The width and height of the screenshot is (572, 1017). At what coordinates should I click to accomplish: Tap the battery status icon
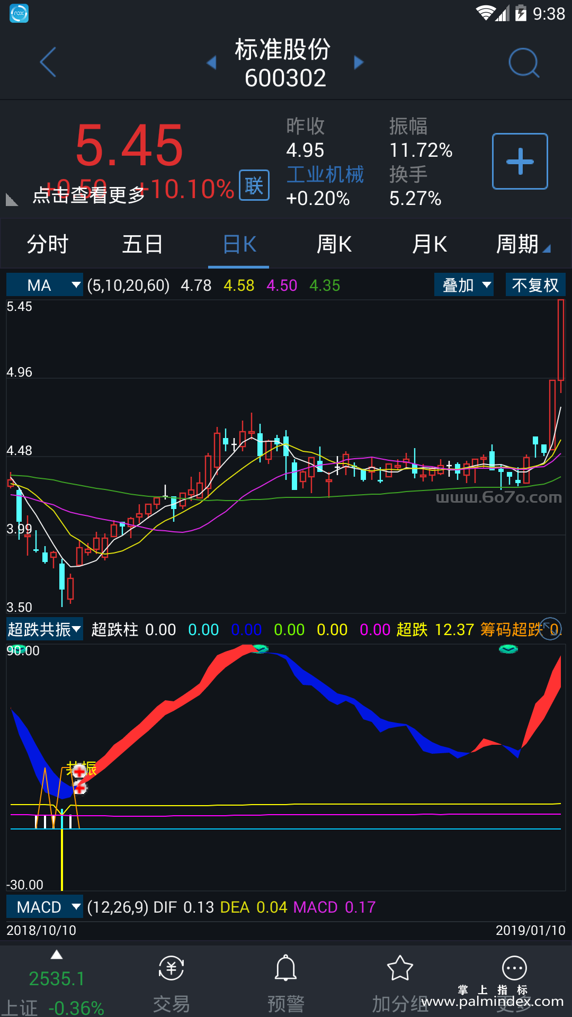[521, 13]
